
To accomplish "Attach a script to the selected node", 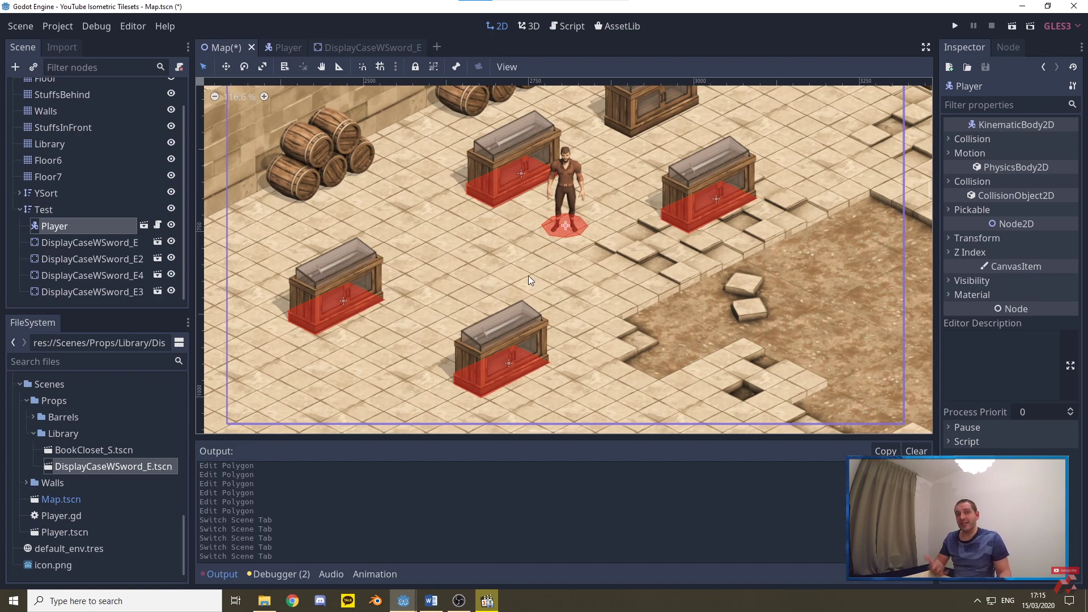I will pyautogui.click(x=179, y=67).
